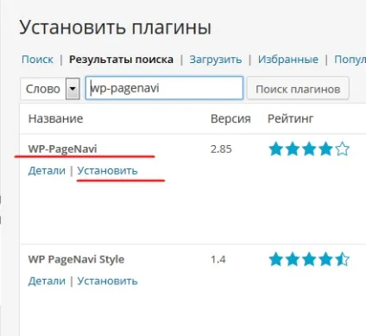Click the Установить плагины page heading
366x336 pixels.
[x=116, y=28]
